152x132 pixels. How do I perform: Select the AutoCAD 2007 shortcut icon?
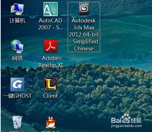pos(50,9)
